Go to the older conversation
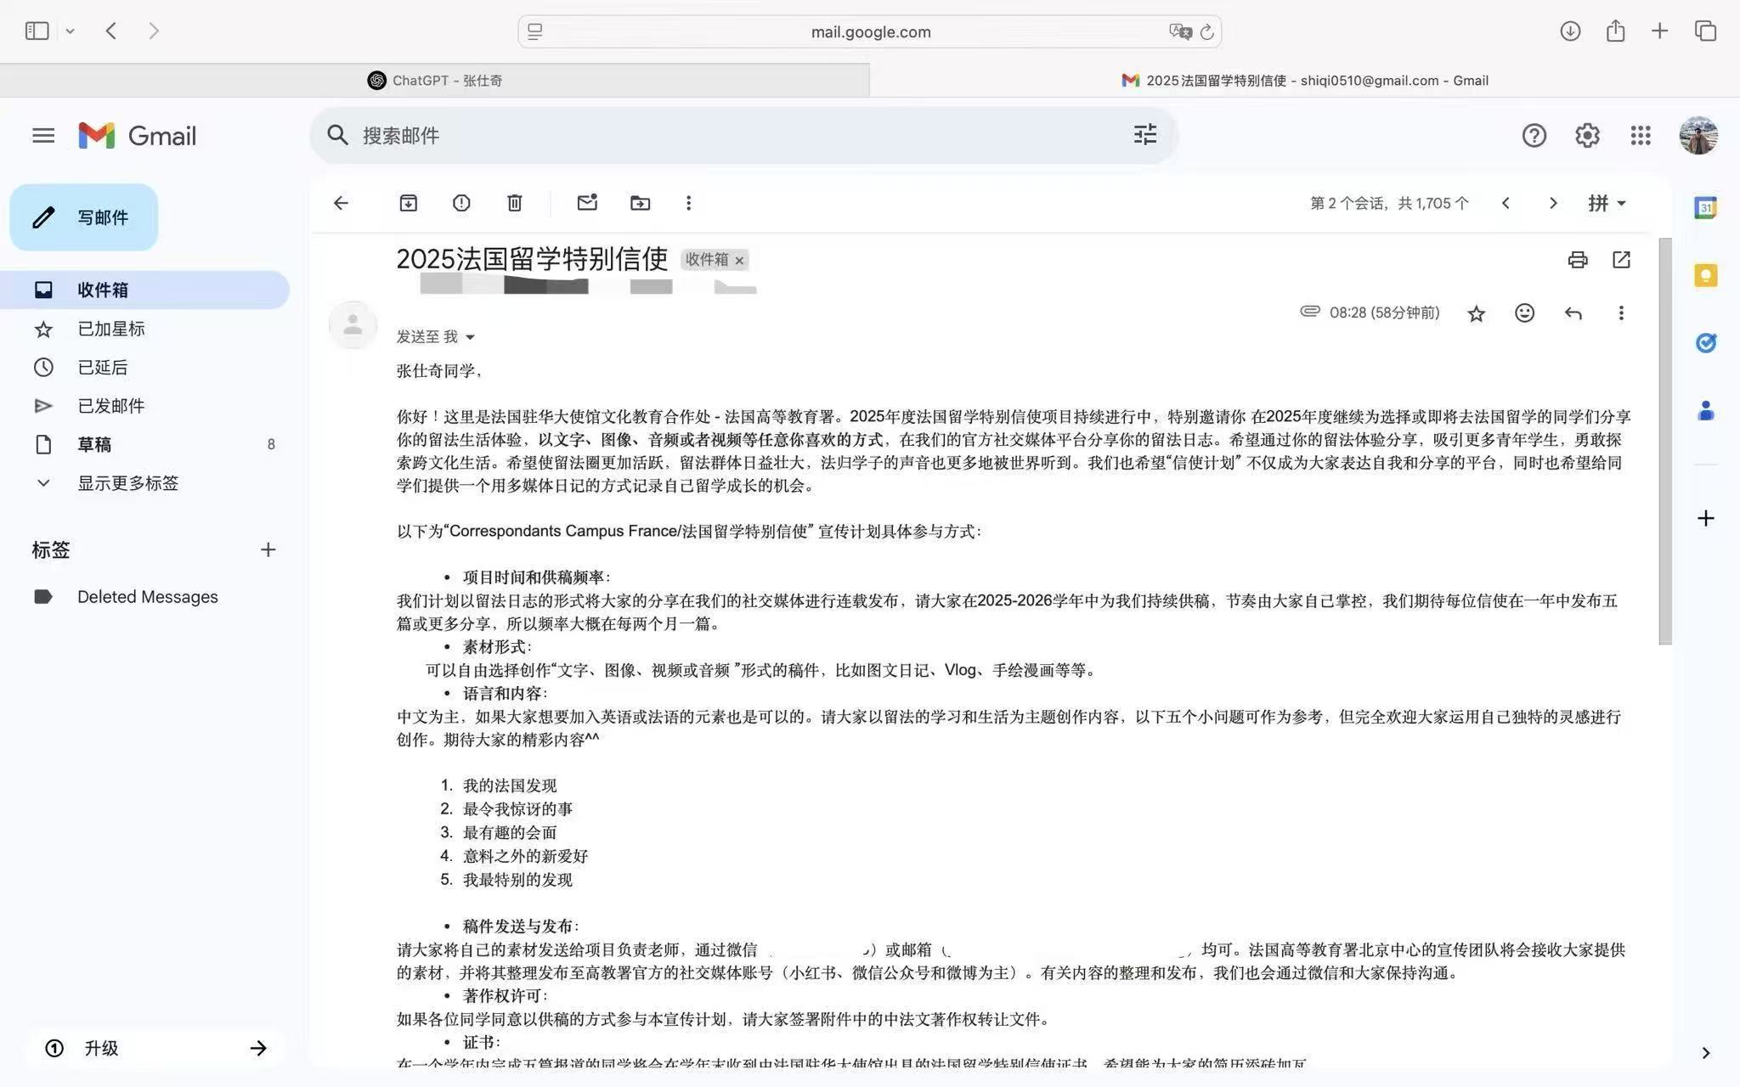Screen dimensions: 1740x1087 (1553, 203)
